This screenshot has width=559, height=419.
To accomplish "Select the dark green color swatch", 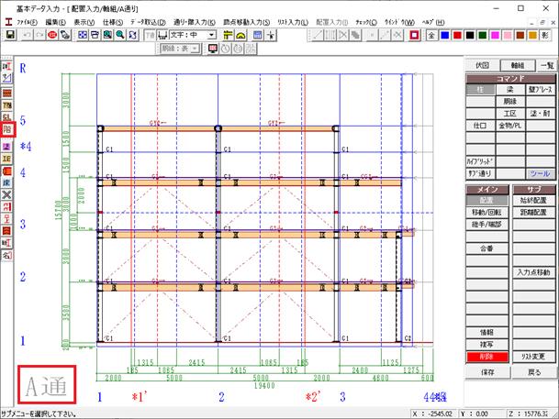I will [x=482, y=35].
